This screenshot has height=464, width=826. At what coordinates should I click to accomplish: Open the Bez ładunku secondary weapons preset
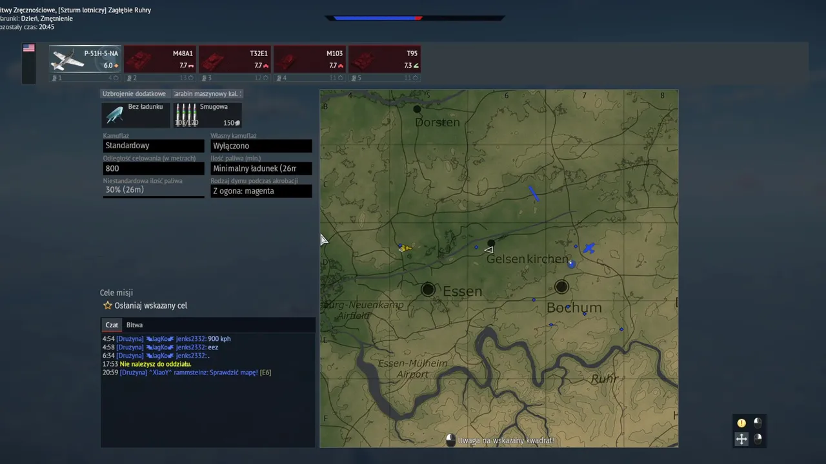(x=136, y=115)
